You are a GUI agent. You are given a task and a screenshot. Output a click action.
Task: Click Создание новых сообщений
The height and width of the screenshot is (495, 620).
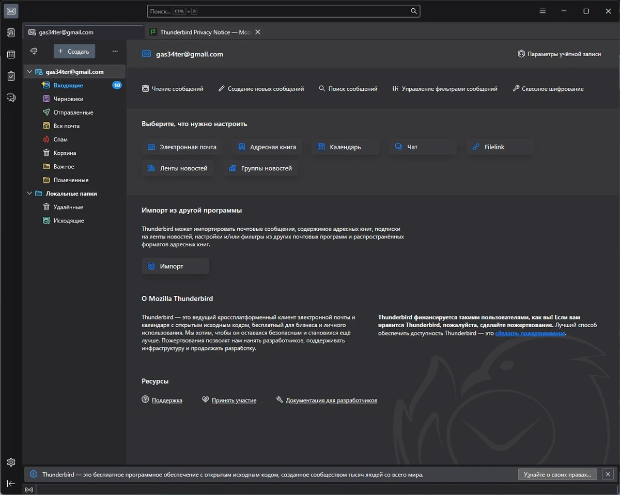tap(261, 89)
